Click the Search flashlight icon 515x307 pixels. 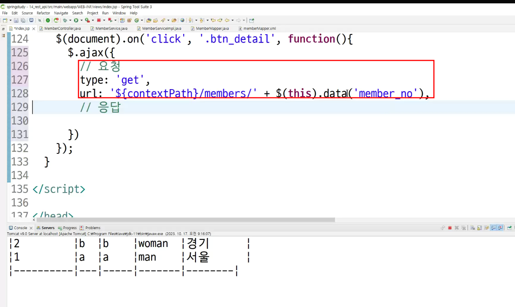tap(162, 20)
